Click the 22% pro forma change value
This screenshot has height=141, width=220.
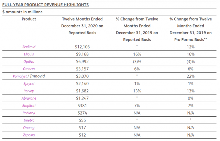point(190,76)
